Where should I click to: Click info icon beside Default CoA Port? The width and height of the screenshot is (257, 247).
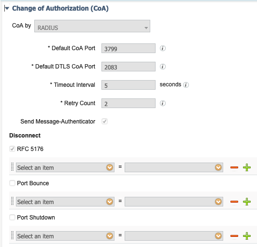click(163, 48)
